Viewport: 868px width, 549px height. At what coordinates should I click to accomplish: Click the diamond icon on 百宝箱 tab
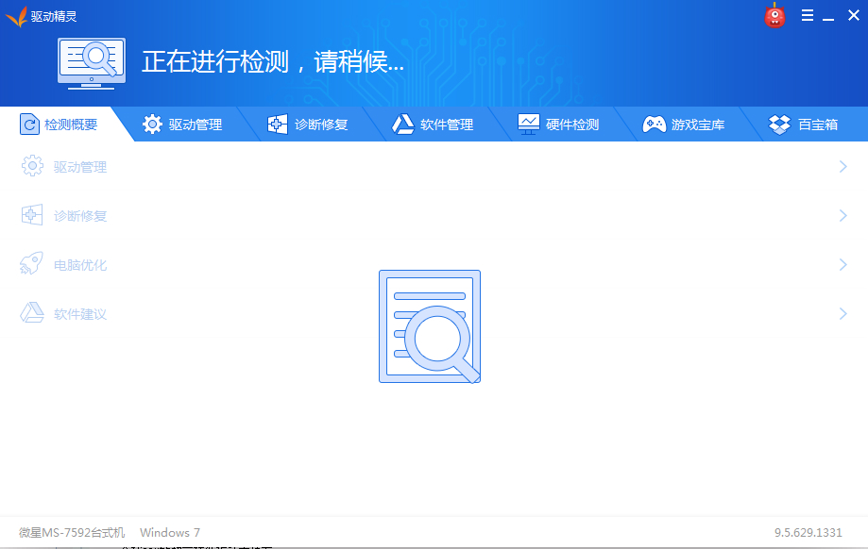tap(778, 124)
